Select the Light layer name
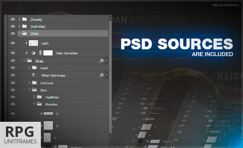 [45, 43]
